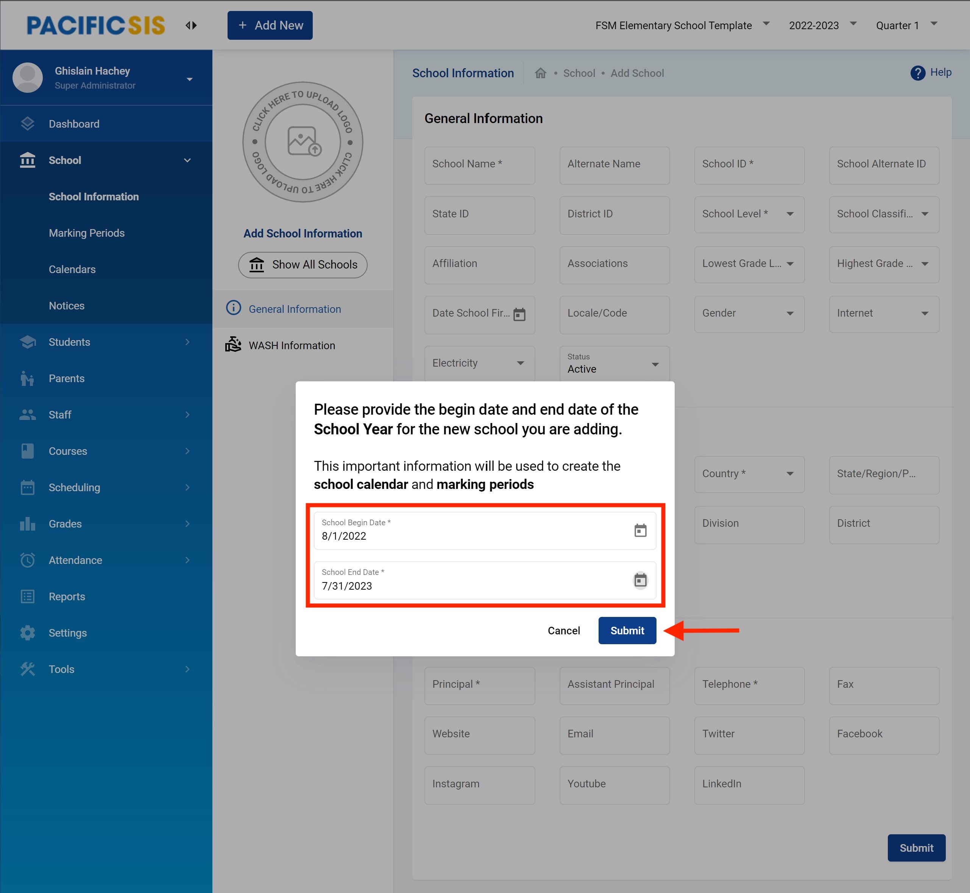Open the Settings gear in sidebar
This screenshot has width=970, height=893.
click(x=28, y=632)
